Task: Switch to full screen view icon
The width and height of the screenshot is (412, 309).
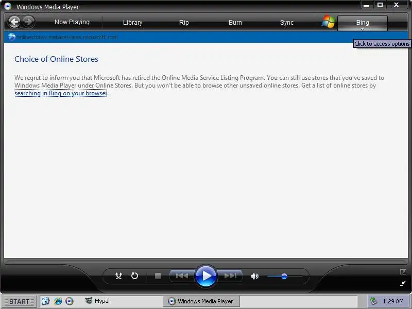Action: tap(403, 272)
